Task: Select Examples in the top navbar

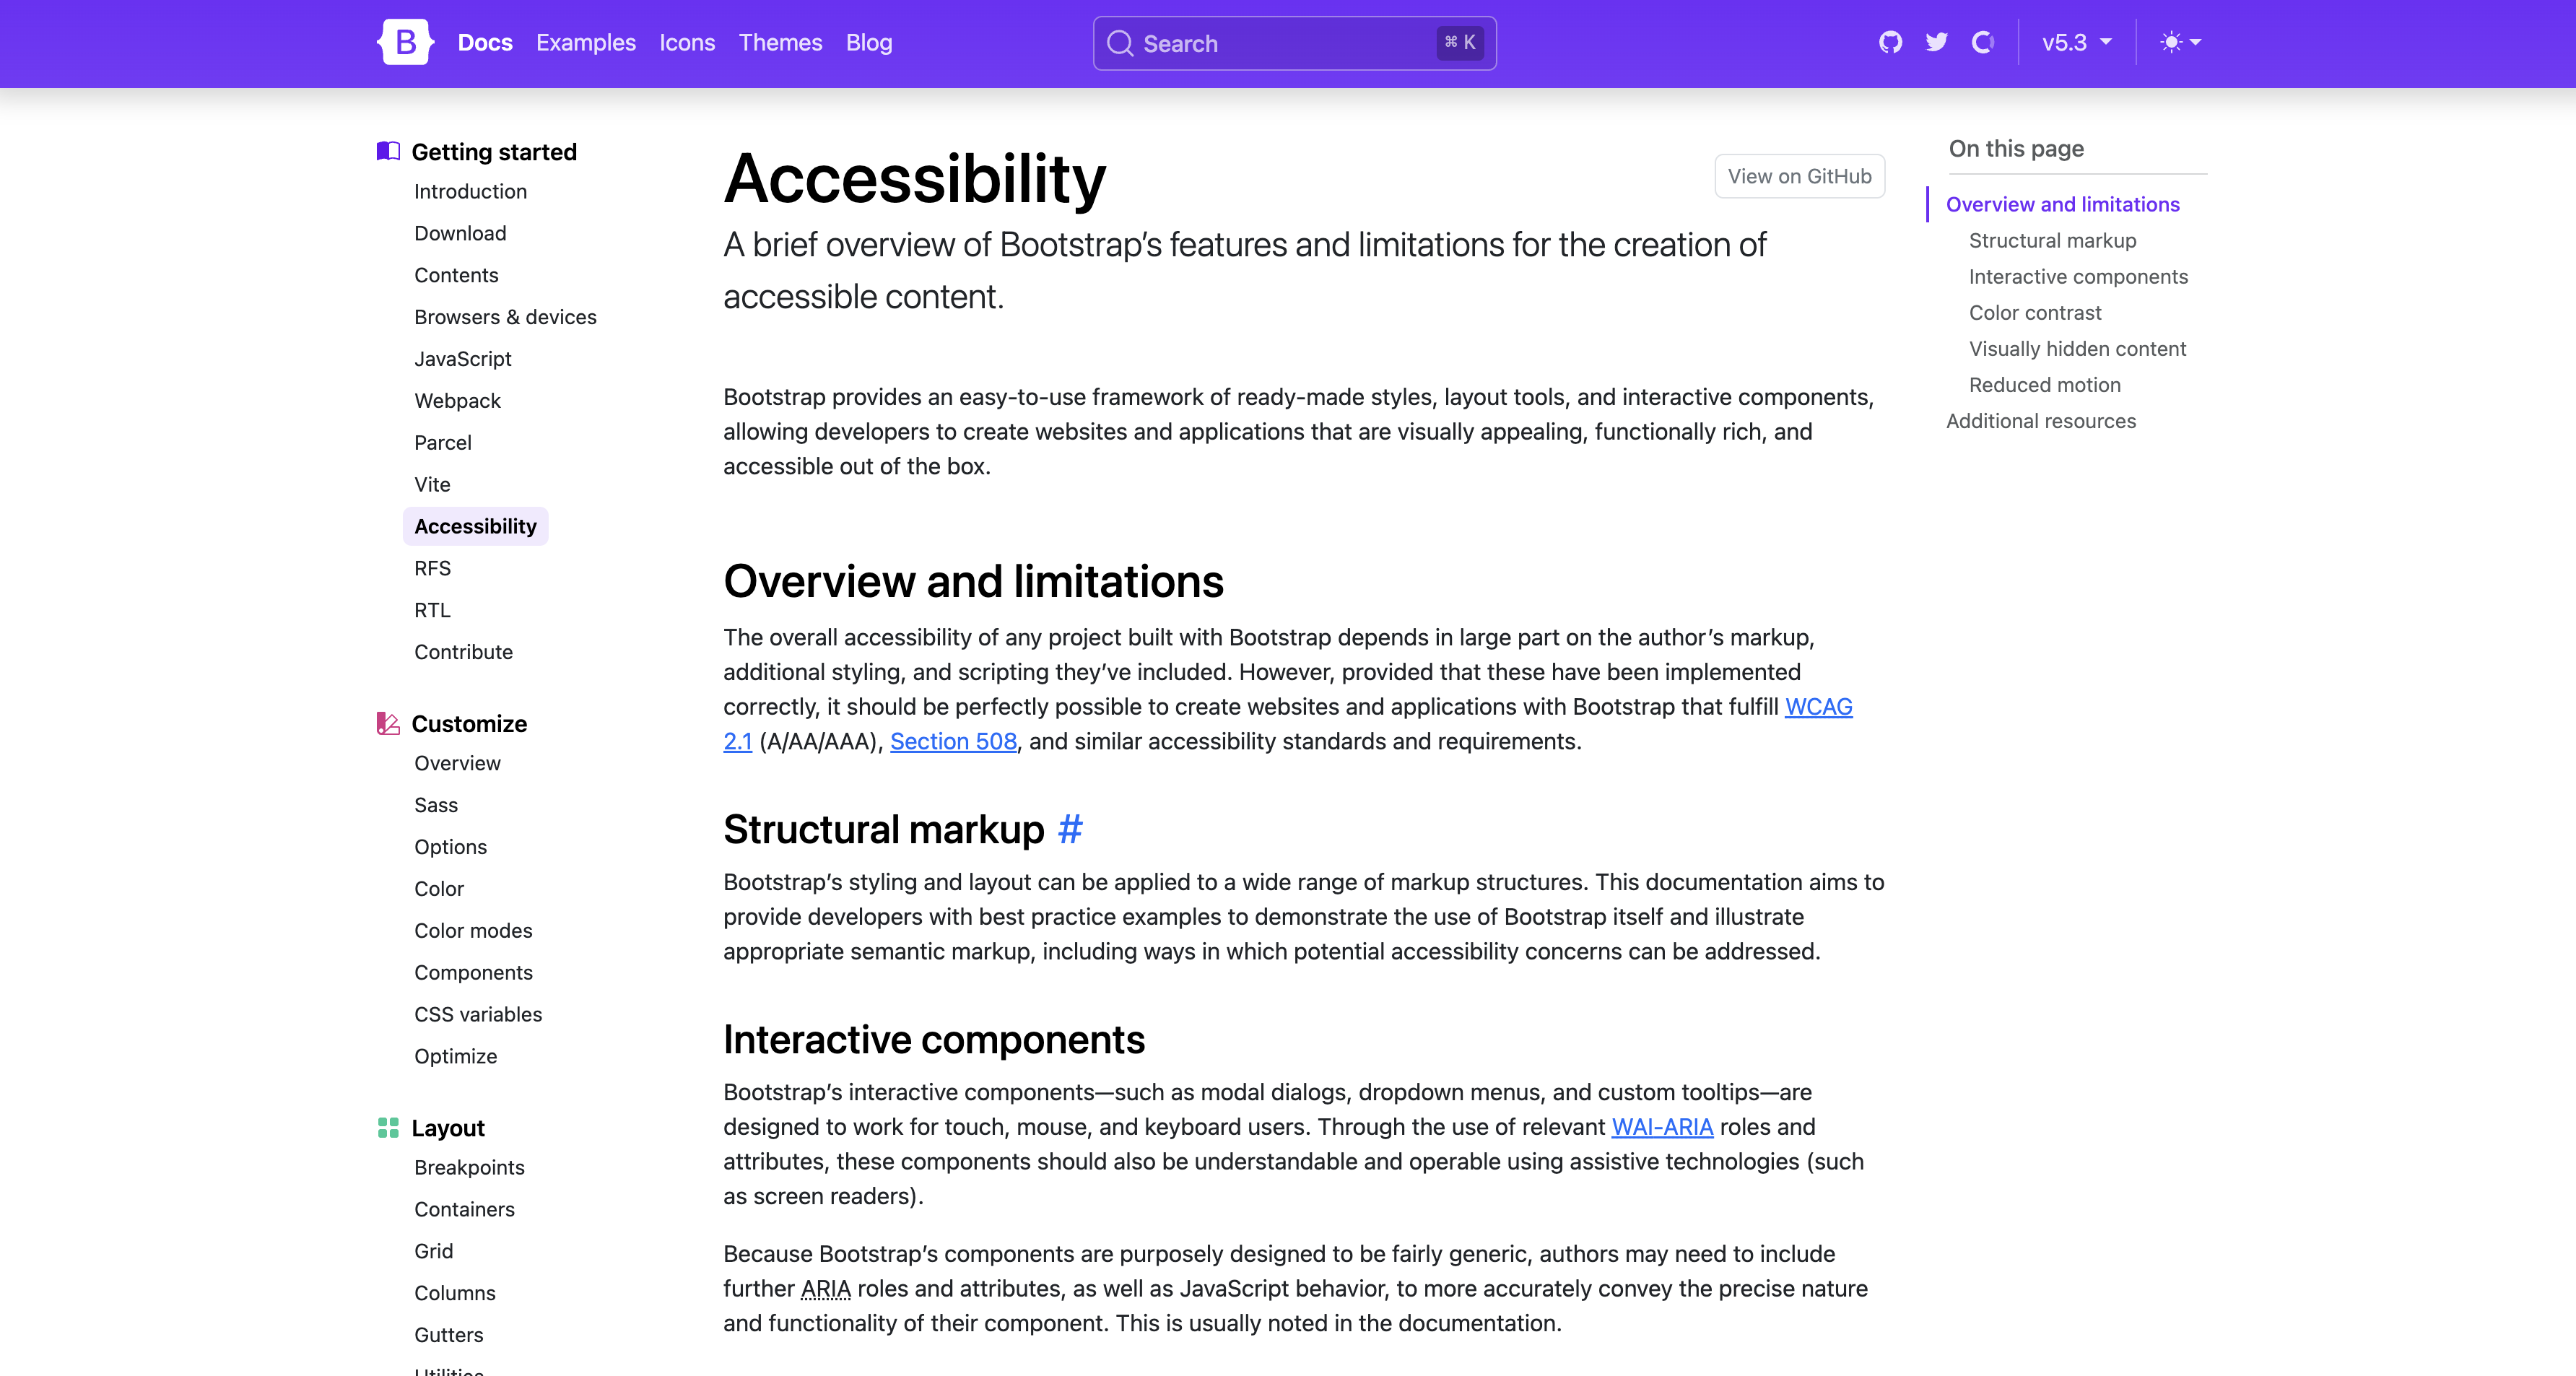Action: coord(586,42)
